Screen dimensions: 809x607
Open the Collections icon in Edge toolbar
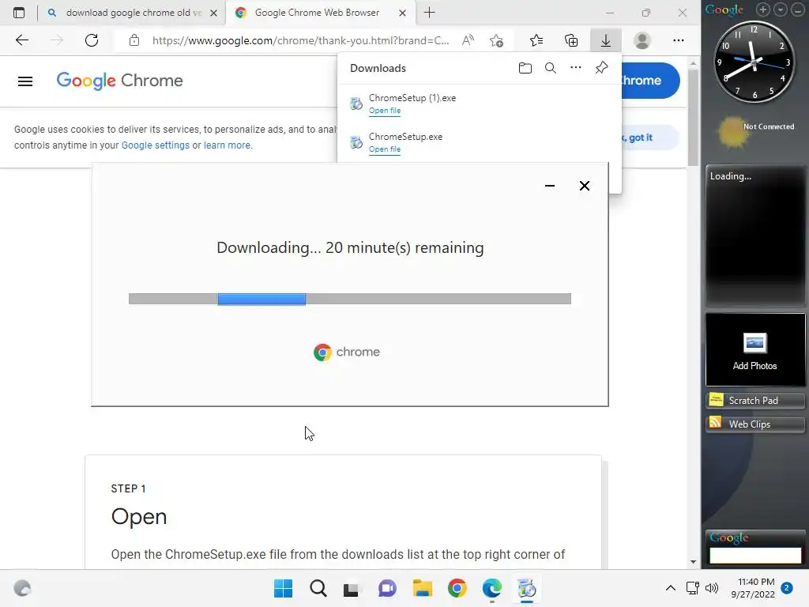click(x=571, y=40)
